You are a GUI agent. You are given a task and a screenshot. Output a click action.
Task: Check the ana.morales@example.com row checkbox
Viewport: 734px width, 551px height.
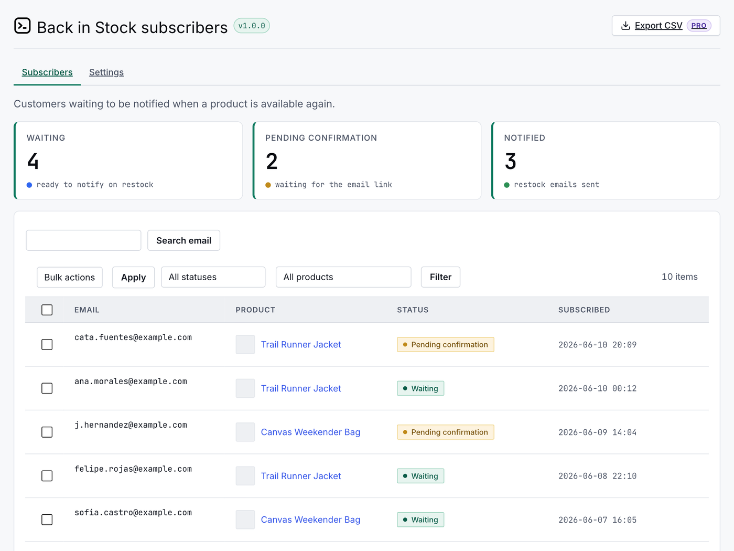[47, 388]
